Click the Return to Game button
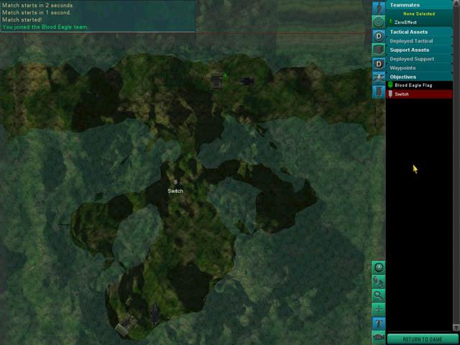 pos(423,339)
